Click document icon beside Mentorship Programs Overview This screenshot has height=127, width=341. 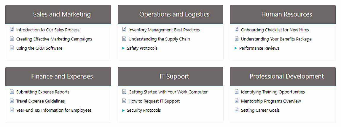tap(237, 101)
